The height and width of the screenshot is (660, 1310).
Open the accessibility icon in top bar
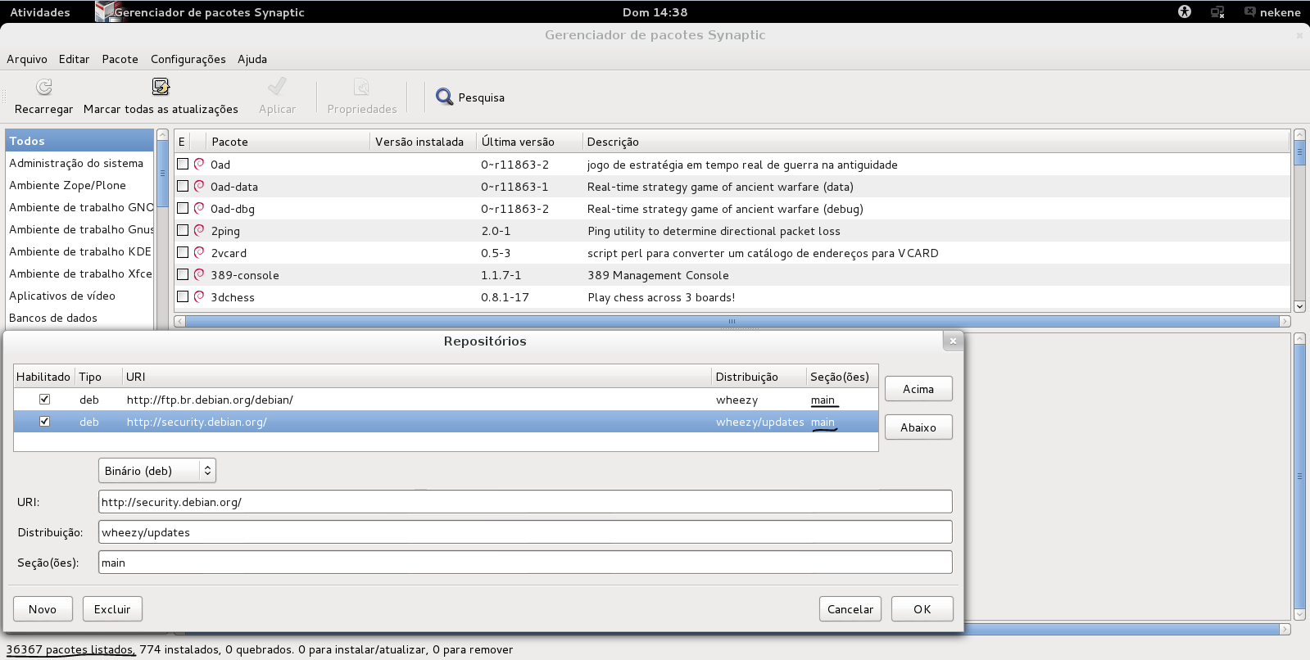(x=1185, y=11)
